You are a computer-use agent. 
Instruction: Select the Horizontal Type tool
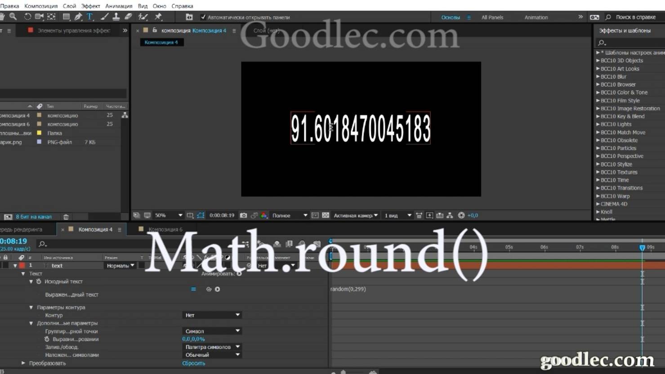click(90, 17)
